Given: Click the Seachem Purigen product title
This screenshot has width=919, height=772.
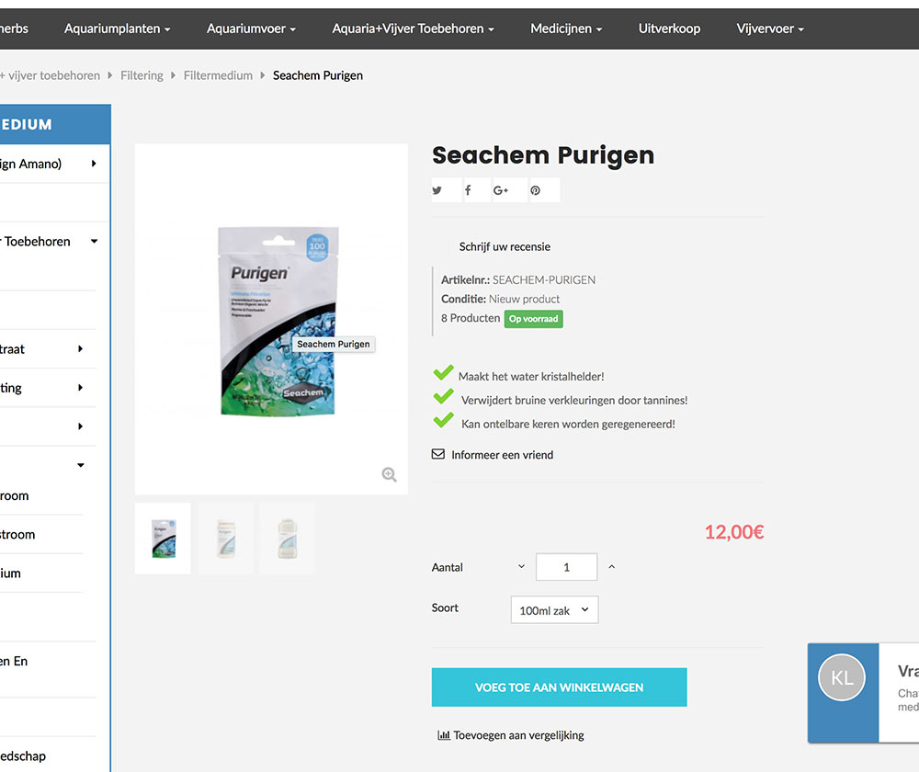Looking at the screenshot, I should tap(543, 155).
